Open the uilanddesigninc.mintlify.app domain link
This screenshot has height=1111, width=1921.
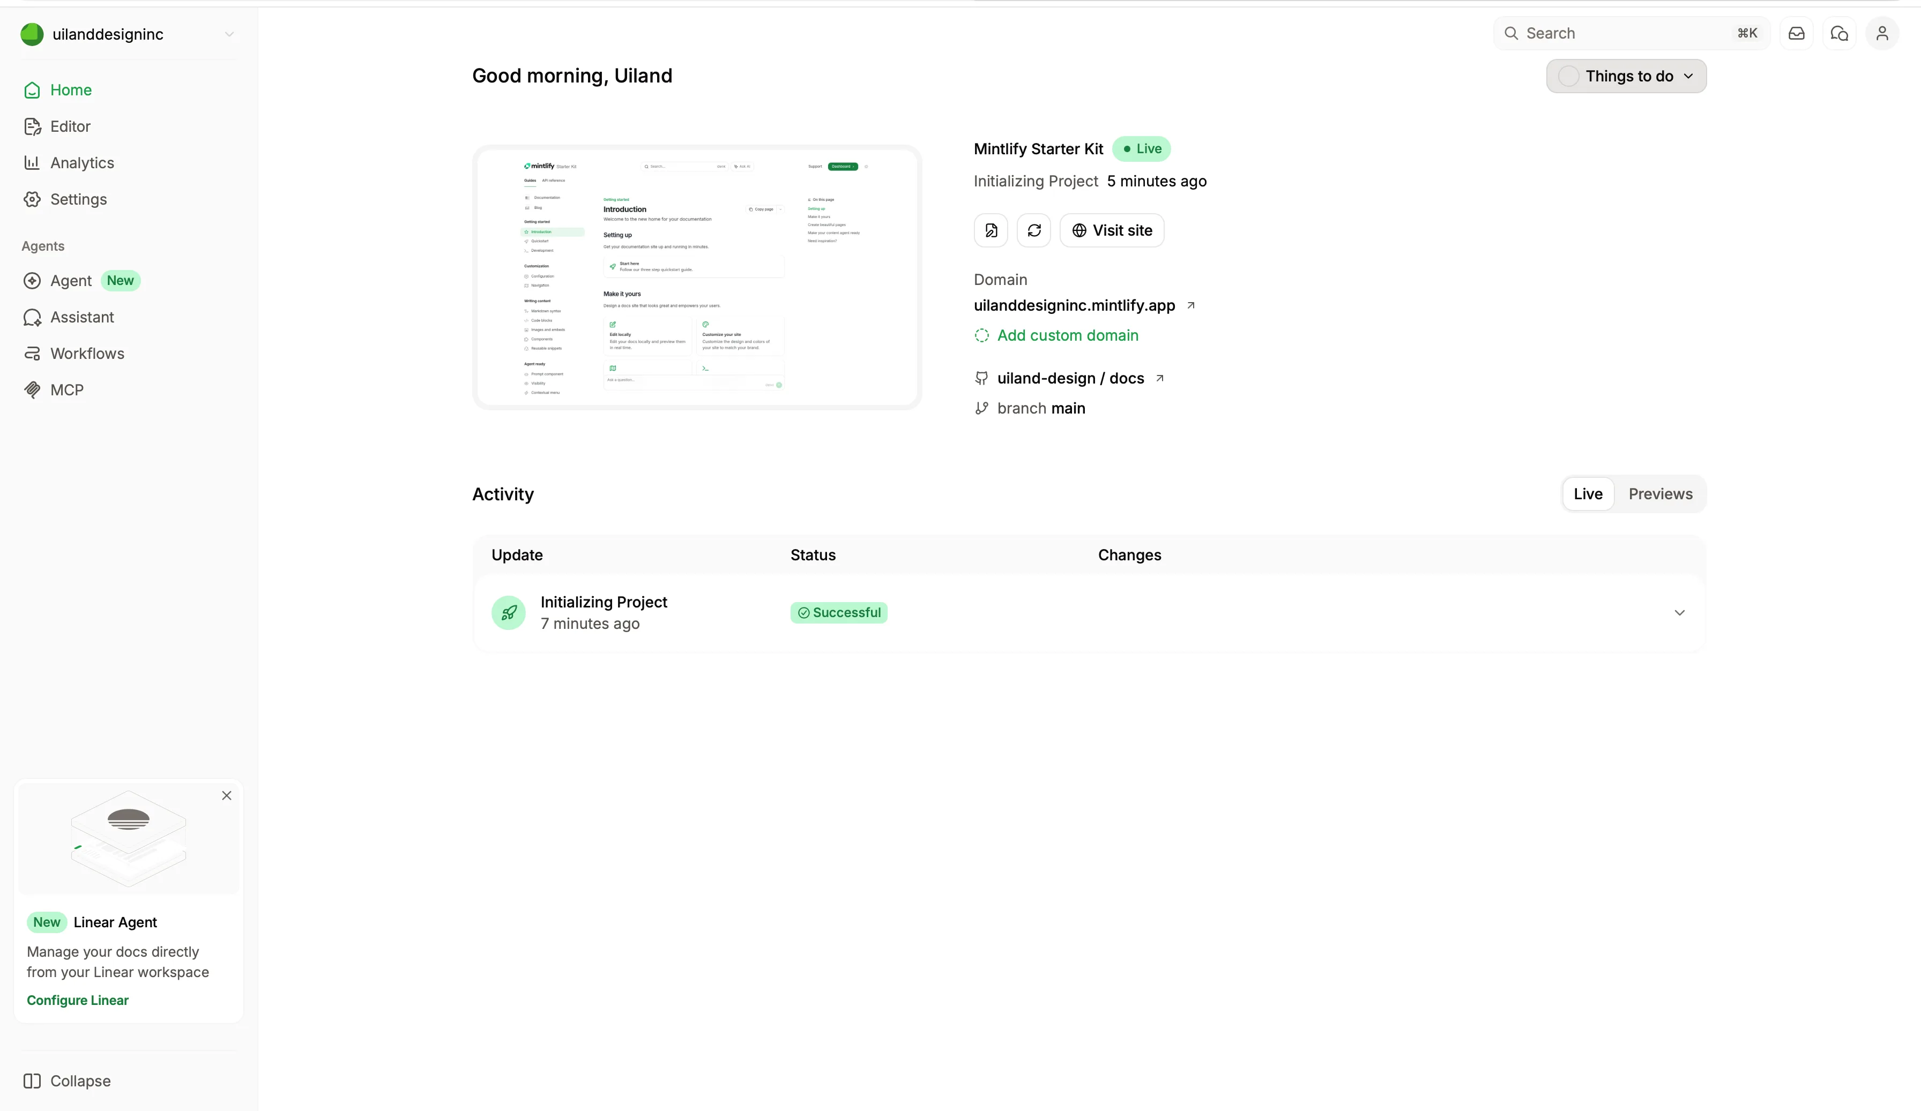(1074, 305)
